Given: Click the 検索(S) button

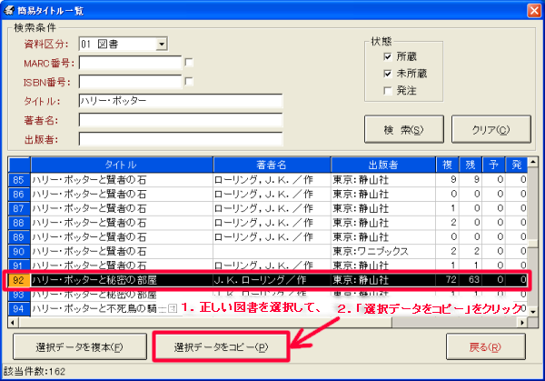Looking at the screenshot, I should (x=404, y=129).
